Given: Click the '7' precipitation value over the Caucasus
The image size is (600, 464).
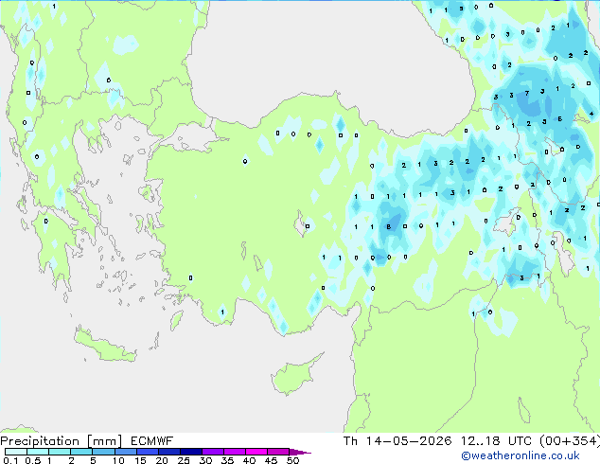Looking at the screenshot, I should 527,93.
